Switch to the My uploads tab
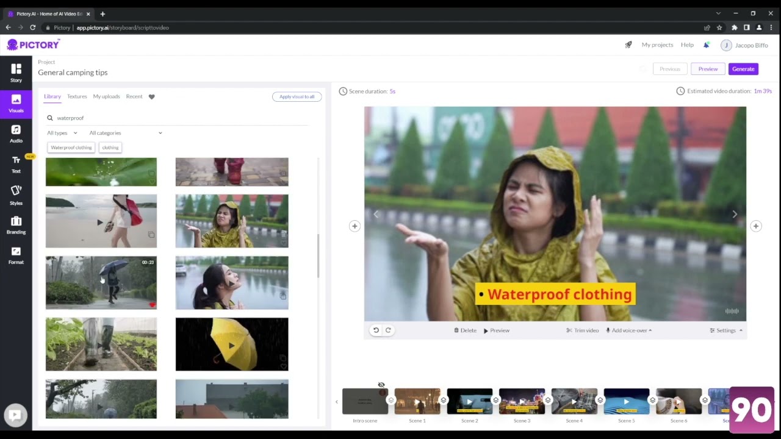 click(x=106, y=96)
